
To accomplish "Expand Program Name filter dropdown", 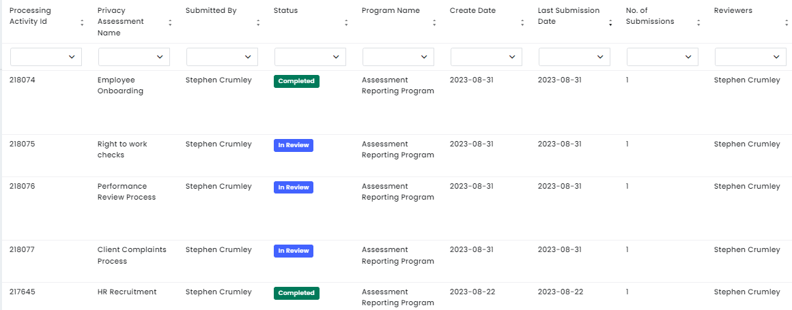I will pyautogui.click(x=398, y=57).
